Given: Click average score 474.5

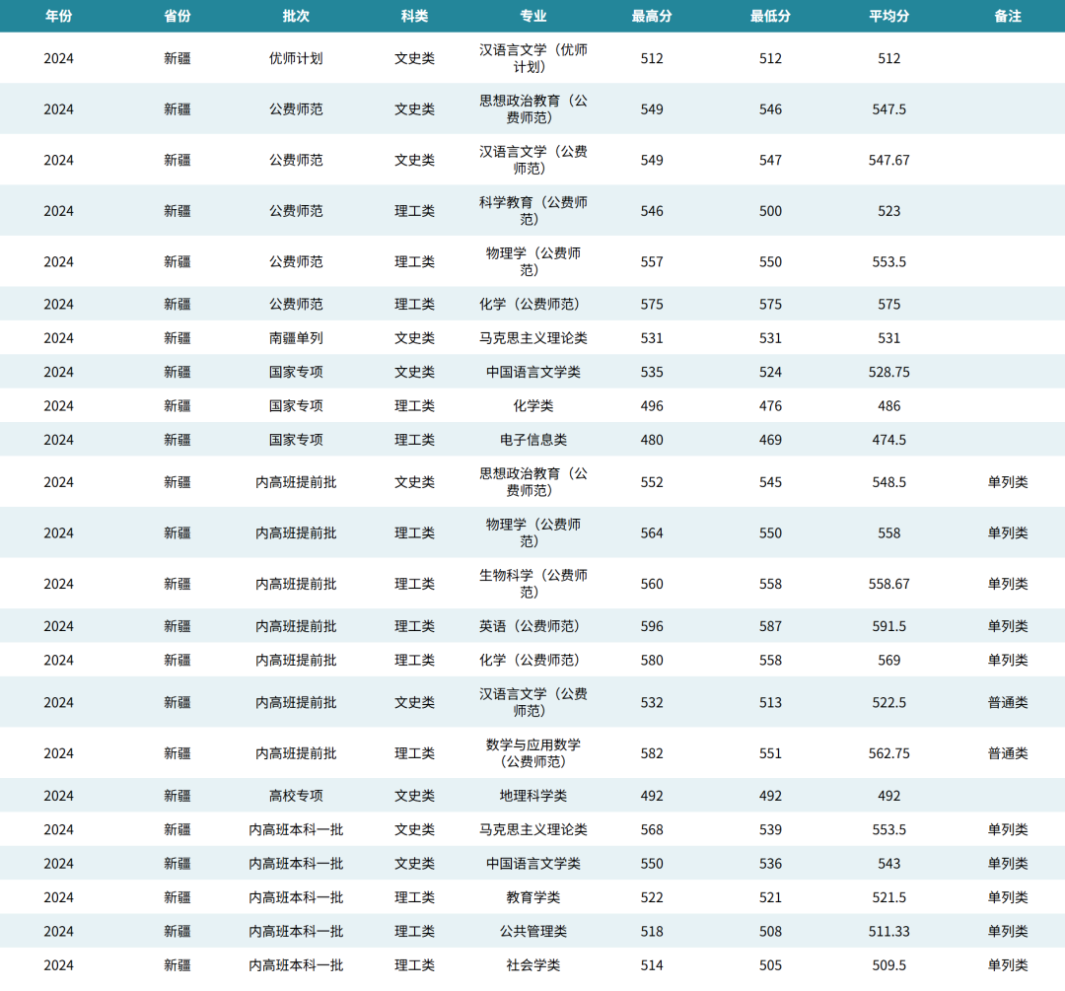Looking at the screenshot, I should pyautogui.click(x=889, y=440).
